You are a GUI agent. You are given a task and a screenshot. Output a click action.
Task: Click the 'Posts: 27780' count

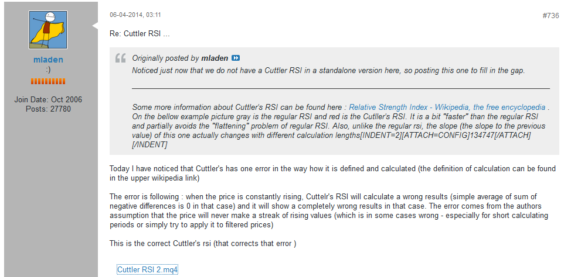click(48, 109)
